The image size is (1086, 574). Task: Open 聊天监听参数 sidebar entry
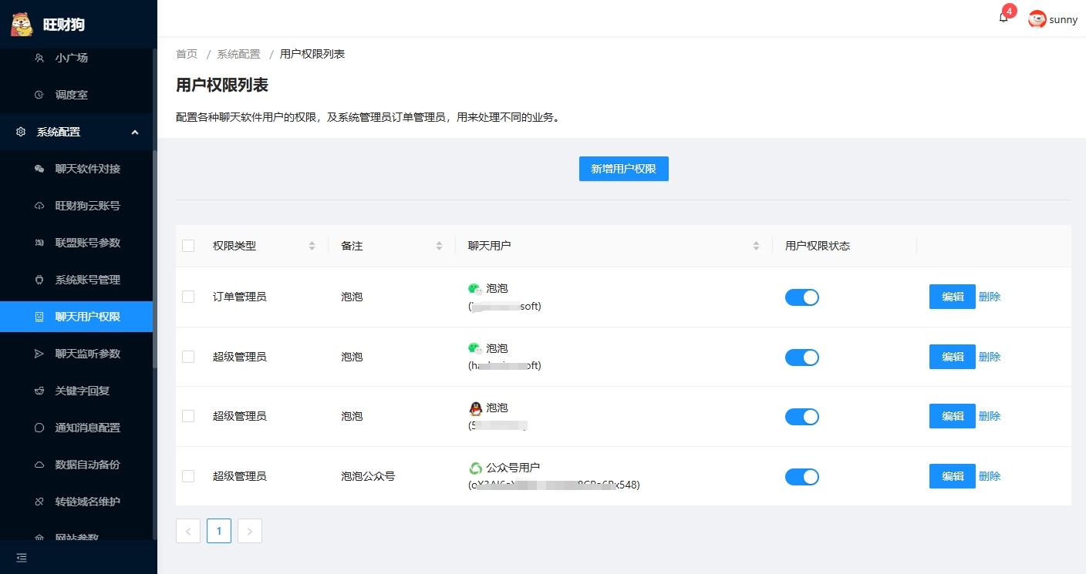point(87,354)
